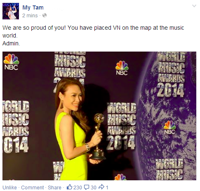Expand the post options chevron
The width and height of the screenshot is (200, 191).
(194, 6)
